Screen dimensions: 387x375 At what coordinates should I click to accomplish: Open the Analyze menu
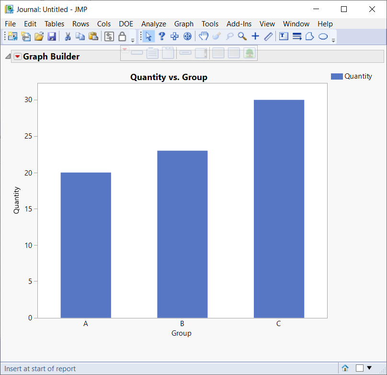click(153, 23)
